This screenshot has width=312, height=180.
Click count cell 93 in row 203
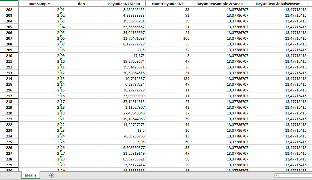(x=167, y=16)
